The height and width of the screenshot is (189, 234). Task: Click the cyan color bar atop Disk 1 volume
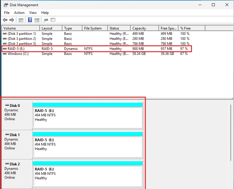pos(87,134)
